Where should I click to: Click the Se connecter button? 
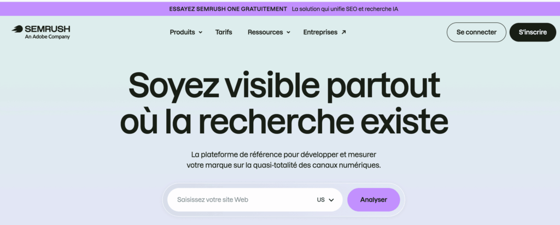(476, 32)
